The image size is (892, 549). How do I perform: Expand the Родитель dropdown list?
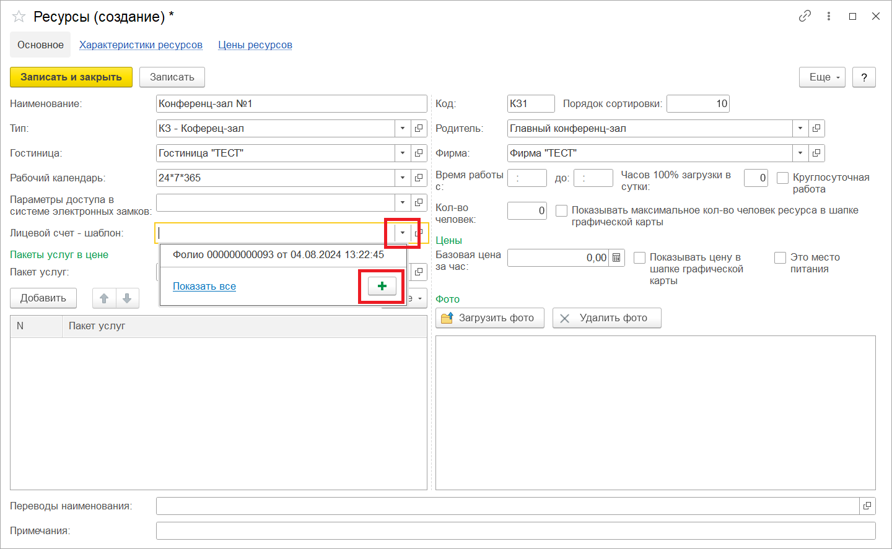click(x=800, y=128)
